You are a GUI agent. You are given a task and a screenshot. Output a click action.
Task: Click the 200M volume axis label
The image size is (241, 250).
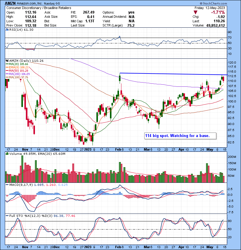click(x=232, y=157)
